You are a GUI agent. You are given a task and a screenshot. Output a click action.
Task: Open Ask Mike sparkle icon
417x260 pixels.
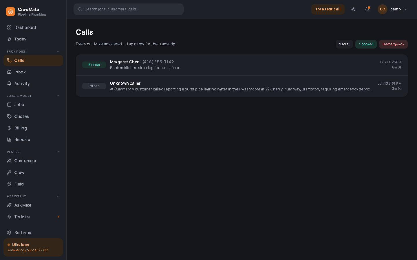tap(9, 205)
